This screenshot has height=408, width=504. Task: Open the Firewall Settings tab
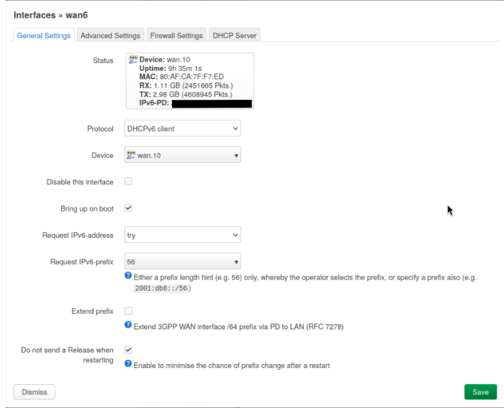(177, 35)
